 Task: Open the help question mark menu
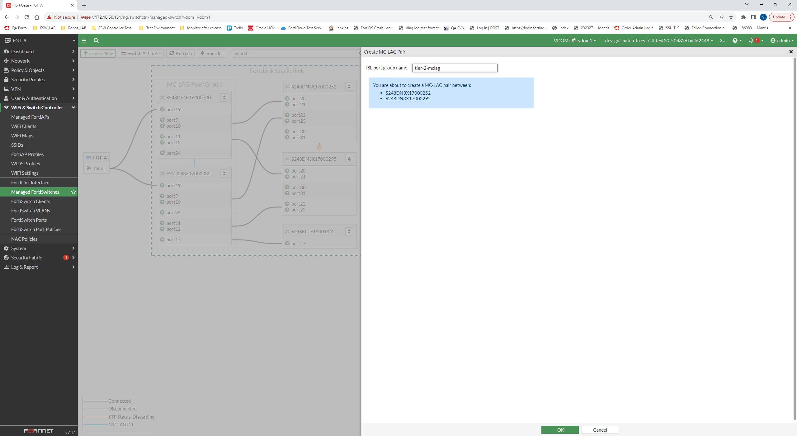pyautogui.click(x=737, y=40)
